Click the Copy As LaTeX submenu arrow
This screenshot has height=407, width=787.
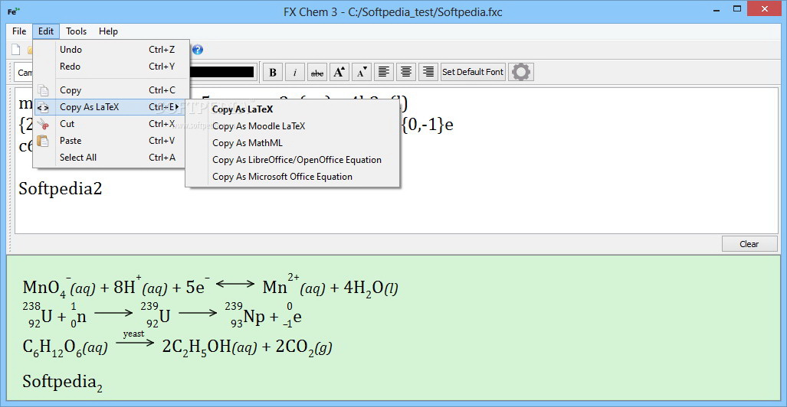tap(177, 107)
